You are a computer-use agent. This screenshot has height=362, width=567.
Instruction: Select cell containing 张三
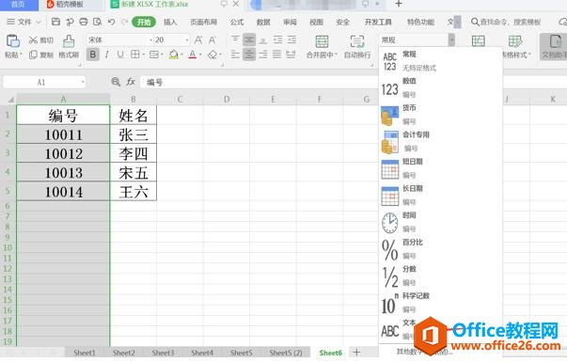[134, 134]
